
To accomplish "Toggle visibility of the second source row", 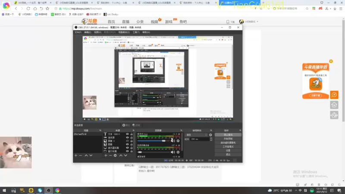I will [x=127, y=138].
